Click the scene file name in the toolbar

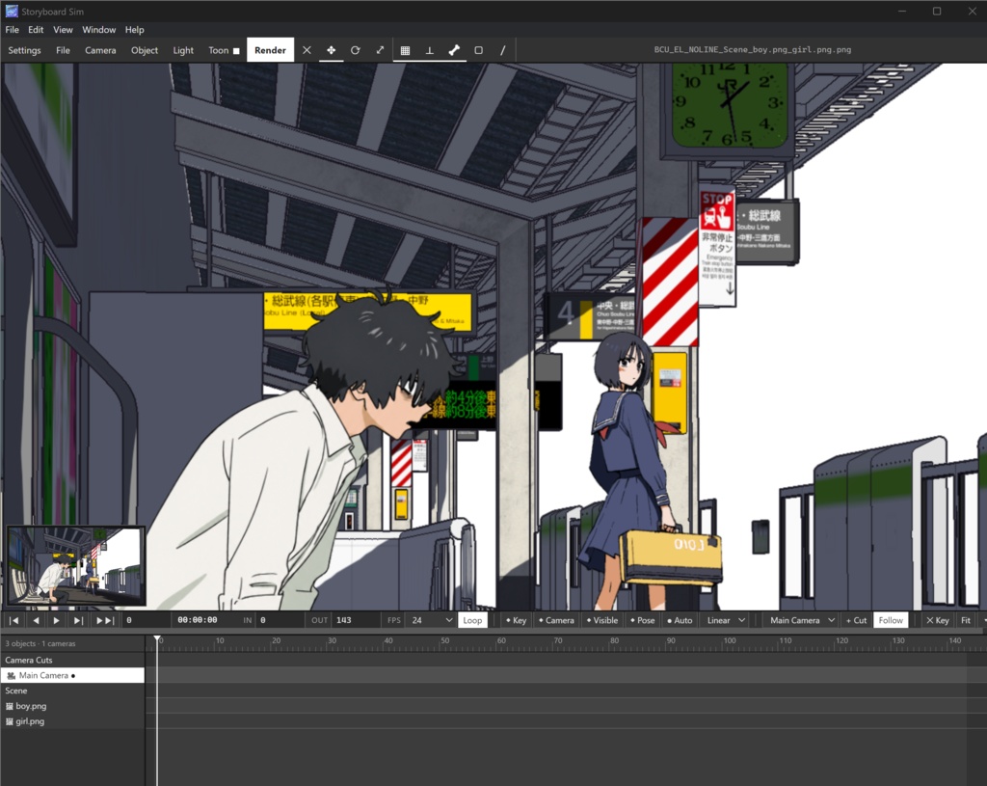click(x=752, y=50)
